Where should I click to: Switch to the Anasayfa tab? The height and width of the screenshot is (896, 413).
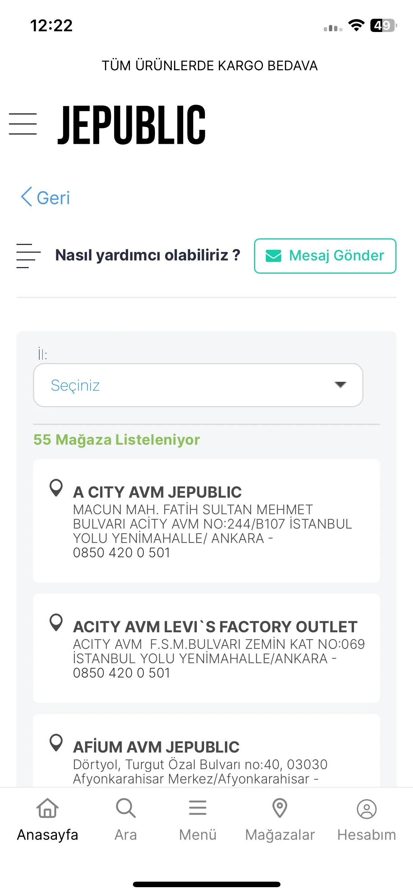pyautogui.click(x=48, y=819)
